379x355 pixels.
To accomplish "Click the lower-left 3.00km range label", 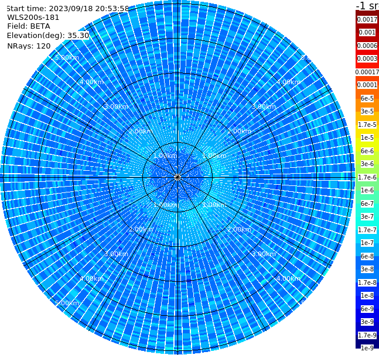I will (x=116, y=254).
